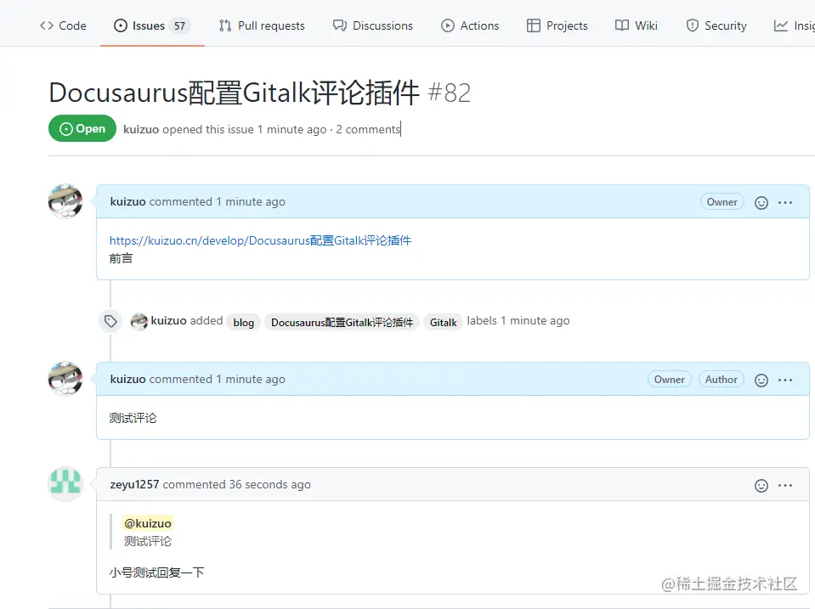This screenshot has width=815, height=609.
Task: Open the Projects tab
Action: click(557, 25)
